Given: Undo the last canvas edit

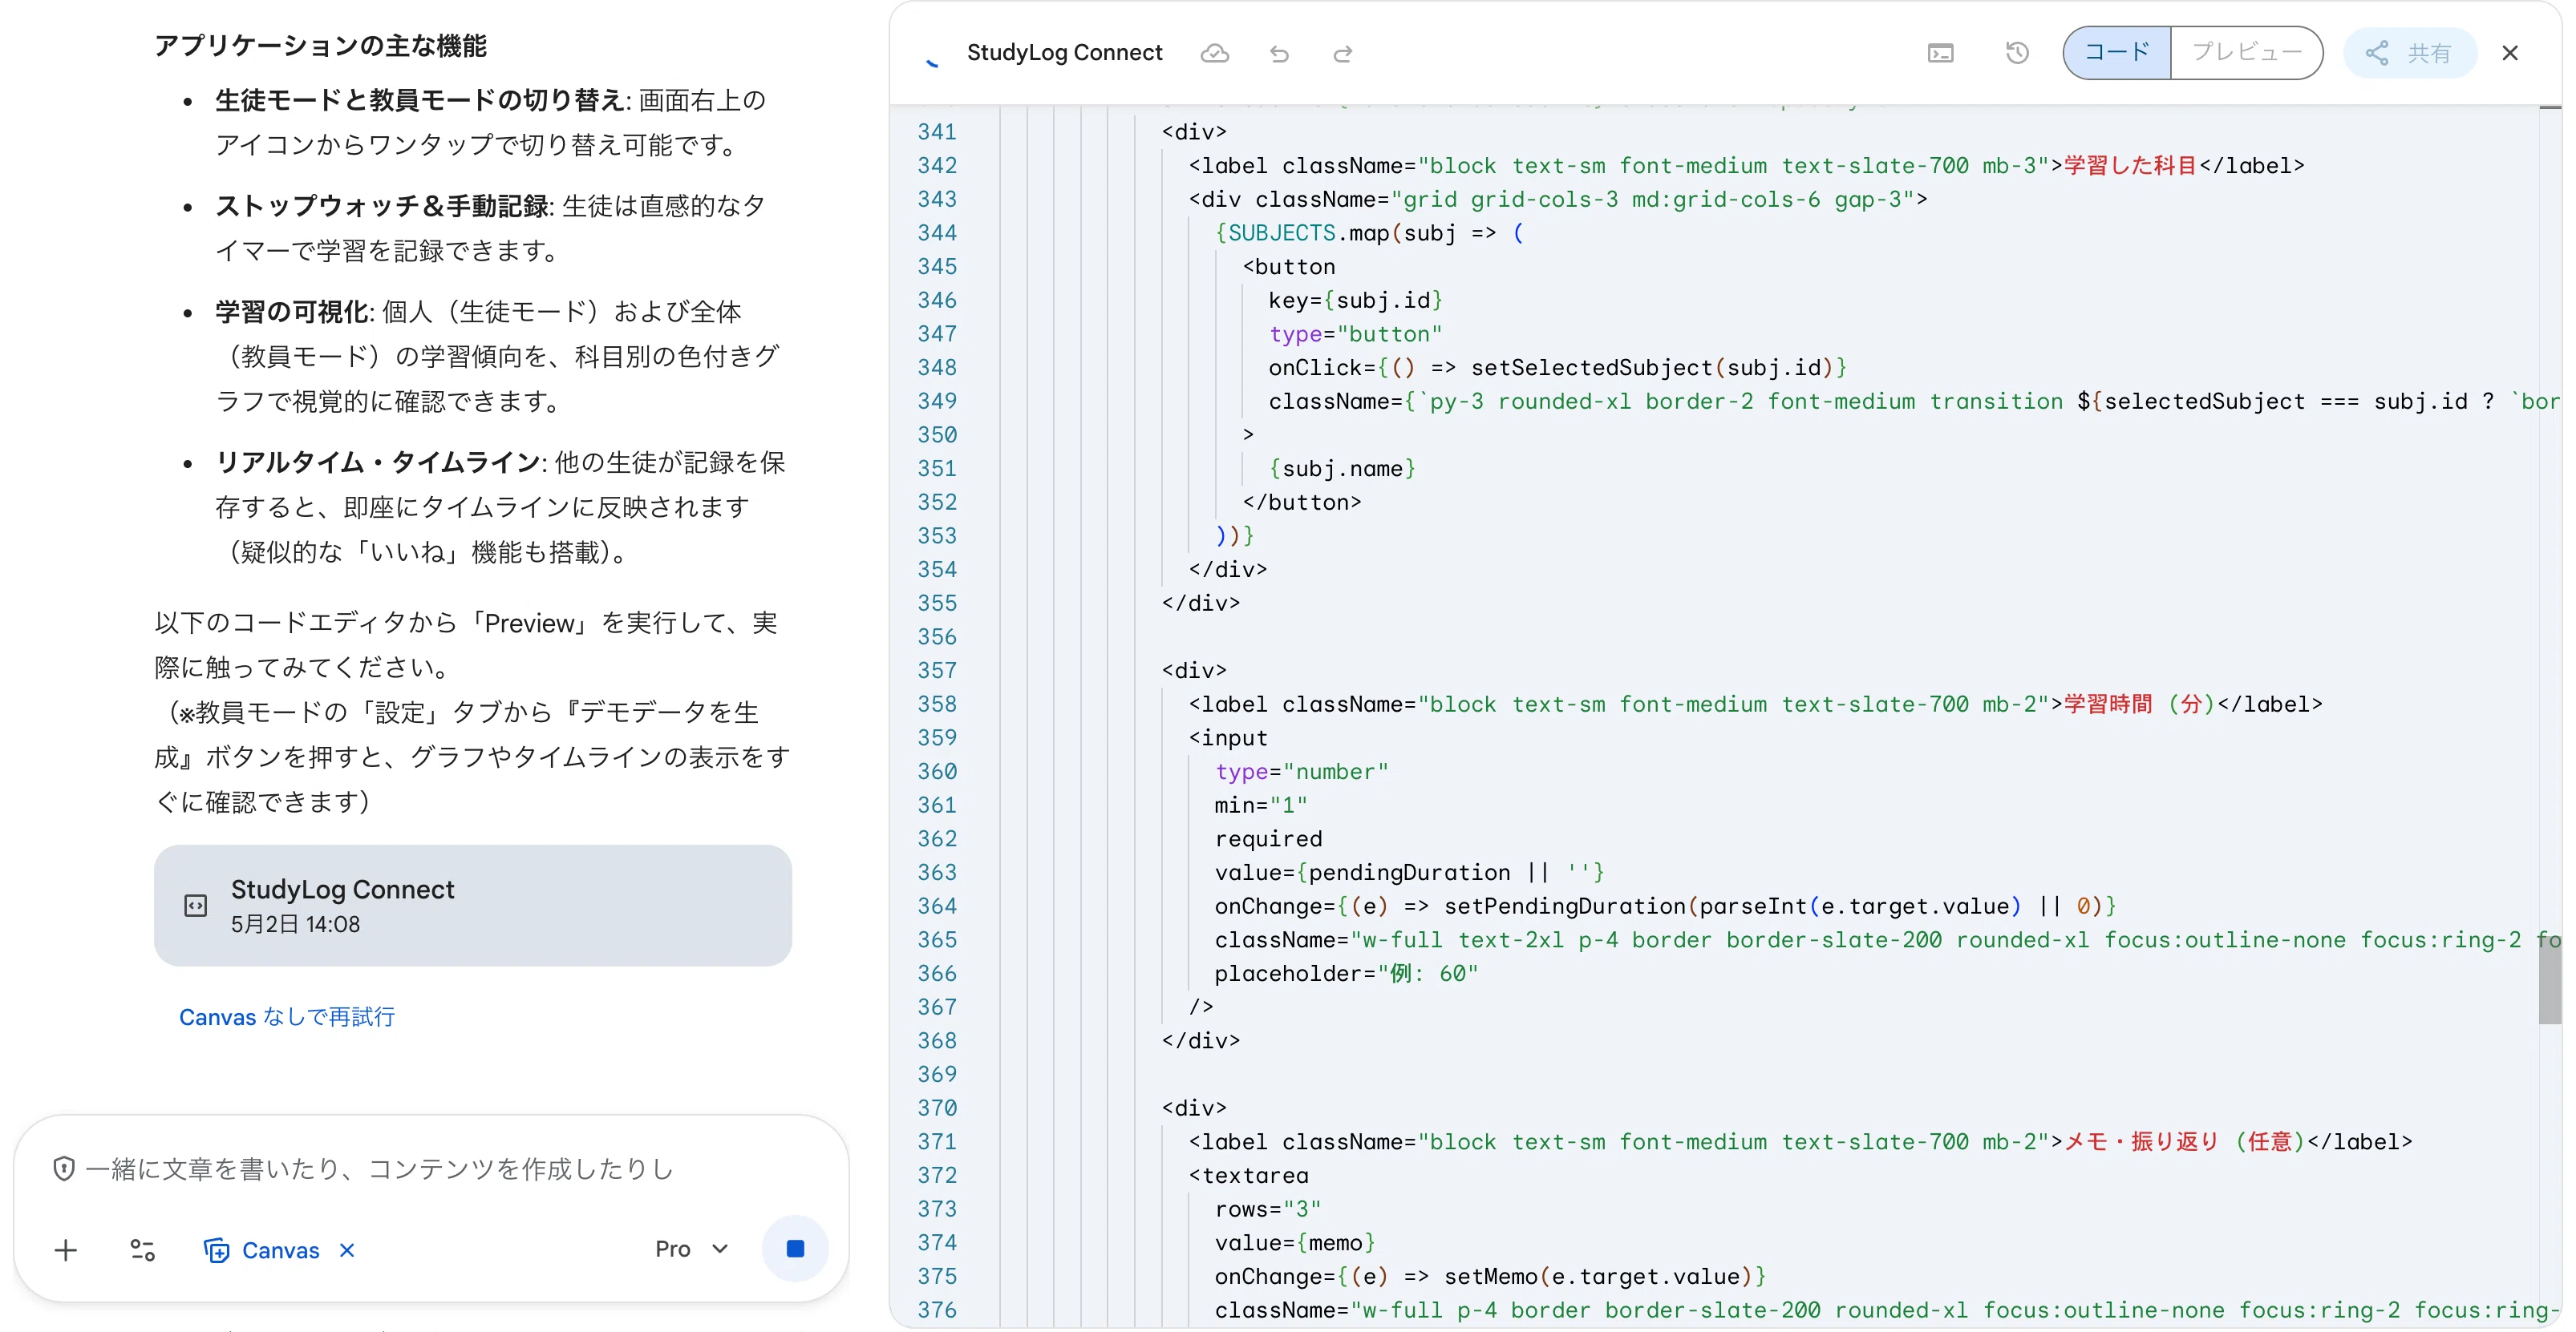Looking at the screenshot, I should click(x=1279, y=53).
